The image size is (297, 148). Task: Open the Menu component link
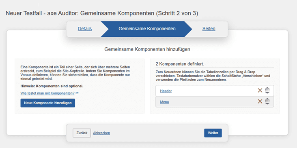tap(164, 102)
